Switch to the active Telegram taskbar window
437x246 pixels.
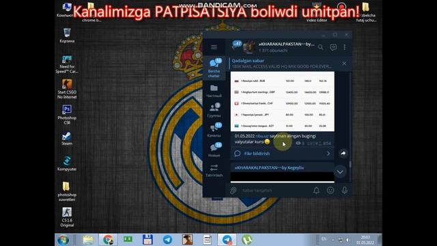click(227, 240)
